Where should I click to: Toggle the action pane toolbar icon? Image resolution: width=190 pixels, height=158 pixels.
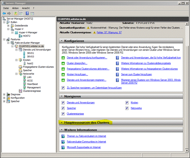coord(32,14)
